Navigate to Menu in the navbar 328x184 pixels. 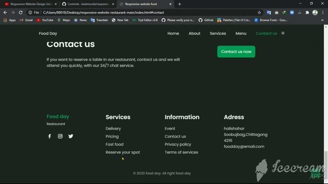pyautogui.click(x=241, y=33)
